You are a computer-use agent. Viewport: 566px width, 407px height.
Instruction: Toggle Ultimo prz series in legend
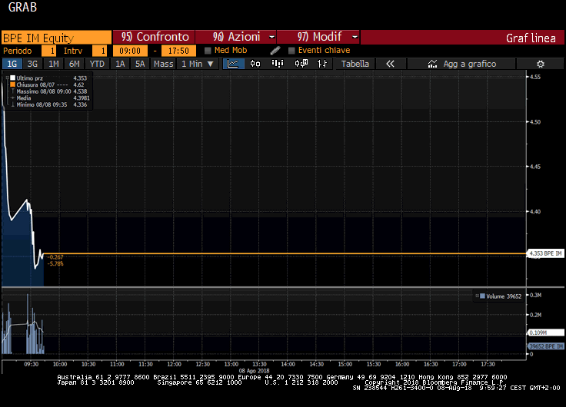tap(13, 78)
